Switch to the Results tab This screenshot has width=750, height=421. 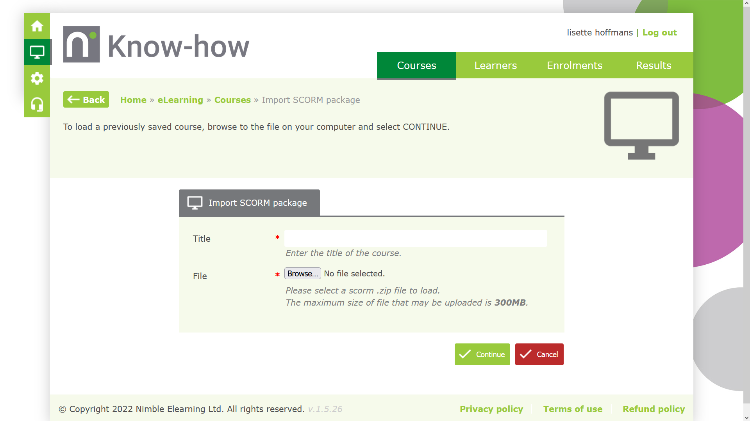pos(654,65)
